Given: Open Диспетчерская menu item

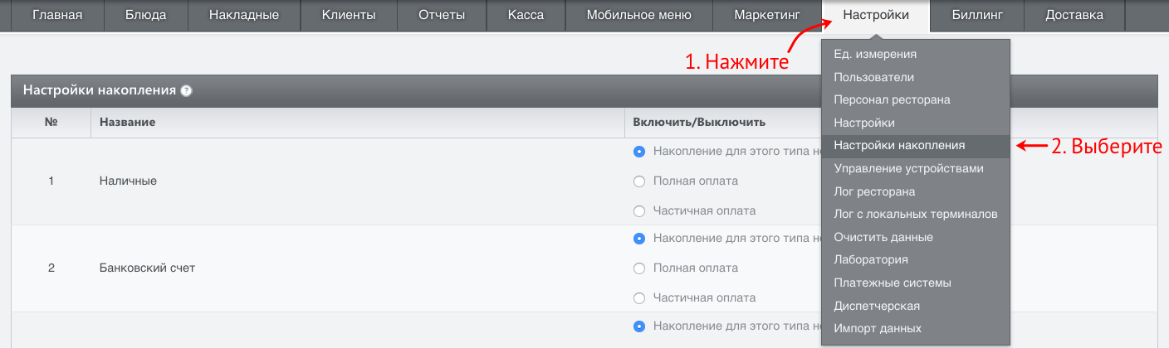Looking at the screenshot, I should (x=916, y=306).
